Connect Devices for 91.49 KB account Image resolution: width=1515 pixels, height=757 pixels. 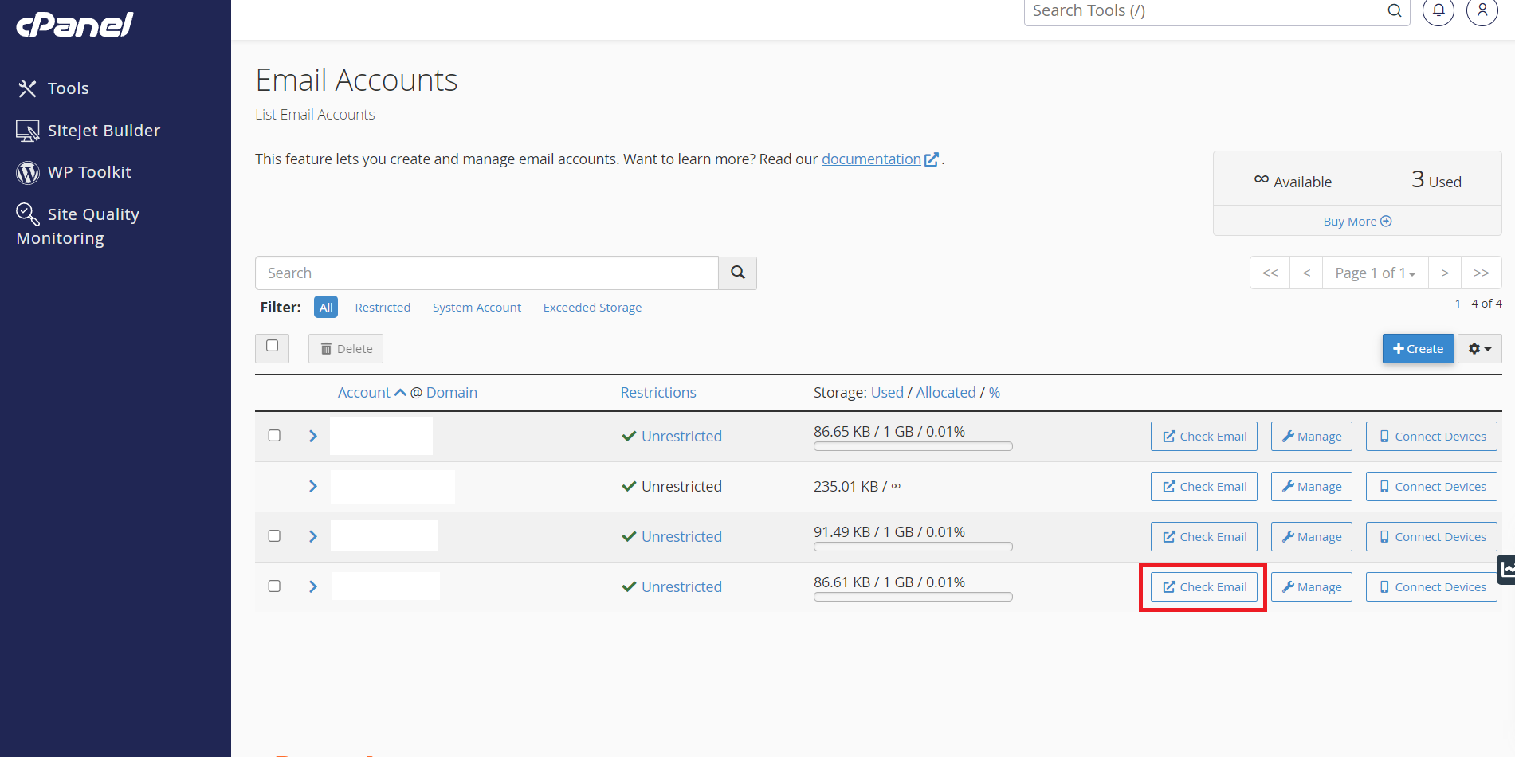pyautogui.click(x=1431, y=536)
